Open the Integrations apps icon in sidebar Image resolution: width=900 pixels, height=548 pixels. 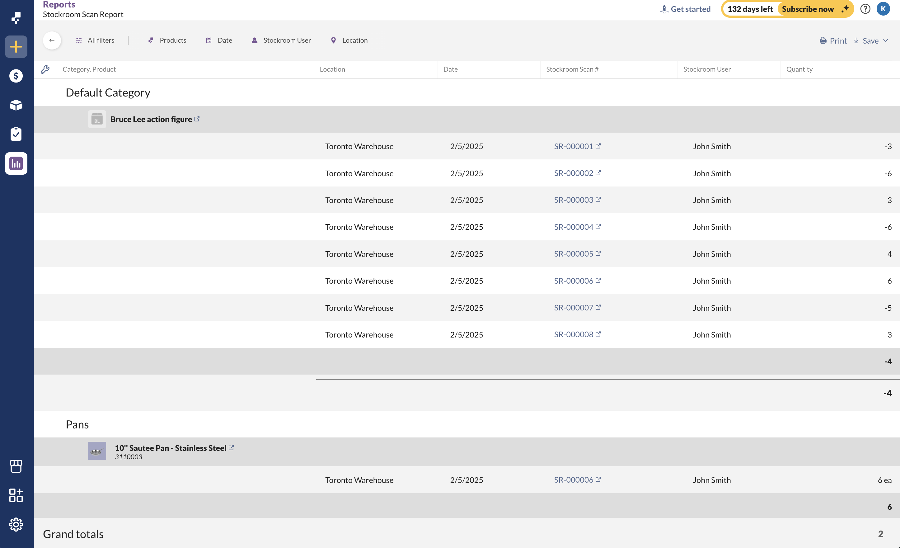[16, 495]
